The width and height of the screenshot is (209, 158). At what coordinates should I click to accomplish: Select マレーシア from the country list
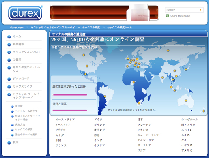tap(144, 125)
